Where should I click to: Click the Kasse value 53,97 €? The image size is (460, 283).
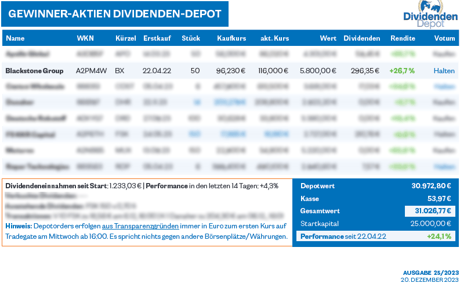[x=439, y=199]
